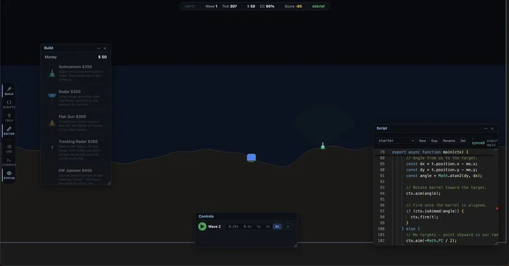Toggle the Status eye icon
Image resolution: width=509 pixels, height=266 pixels.
(x=9, y=175)
